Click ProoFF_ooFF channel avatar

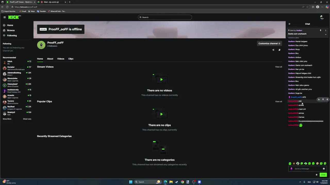click(x=41, y=45)
